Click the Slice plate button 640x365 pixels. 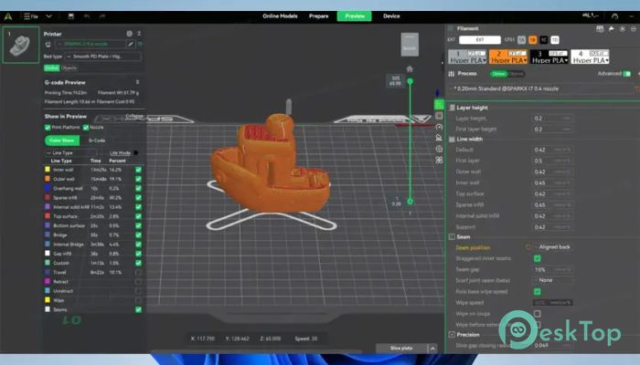pyautogui.click(x=401, y=349)
